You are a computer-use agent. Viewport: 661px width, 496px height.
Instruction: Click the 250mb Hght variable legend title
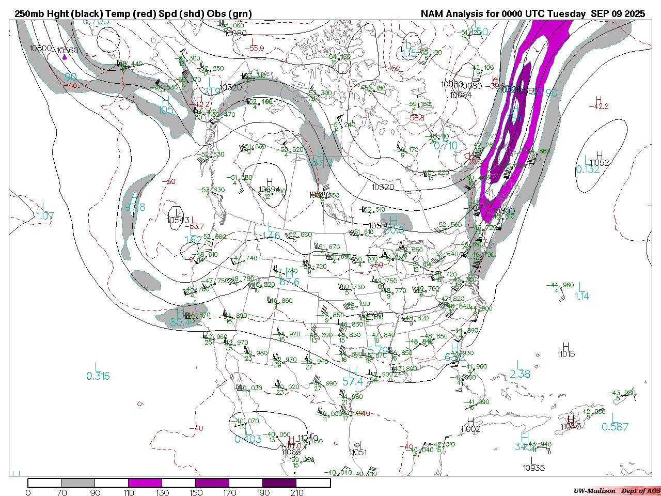(133, 14)
